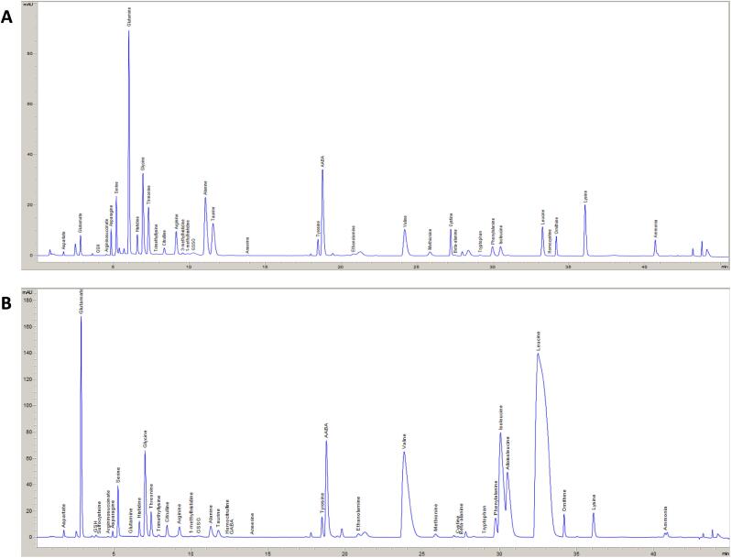Select the Cystine label in panel A
The width and height of the screenshot is (731, 558).
(x=451, y=220)
